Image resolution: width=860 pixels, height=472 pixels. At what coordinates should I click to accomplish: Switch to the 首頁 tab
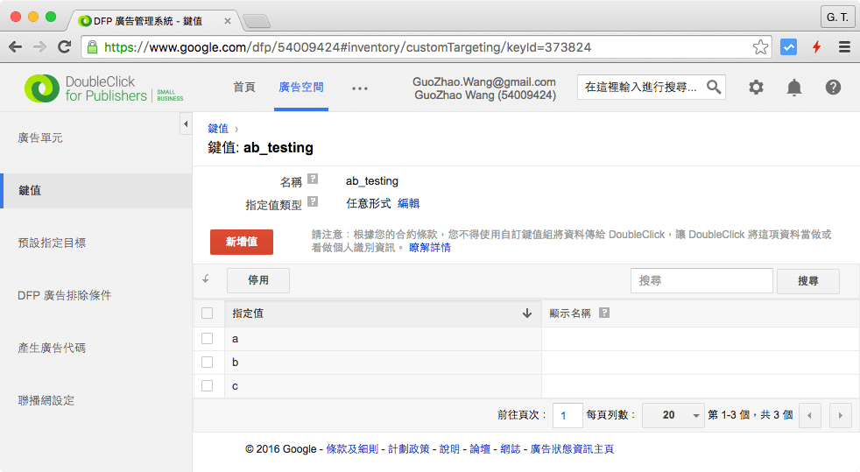coord(244,87)
